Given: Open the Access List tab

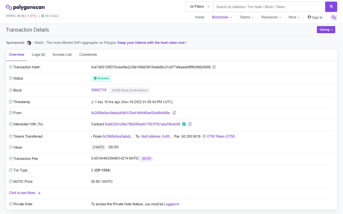Looking at the screenshot, I should (x=62, y=55).
